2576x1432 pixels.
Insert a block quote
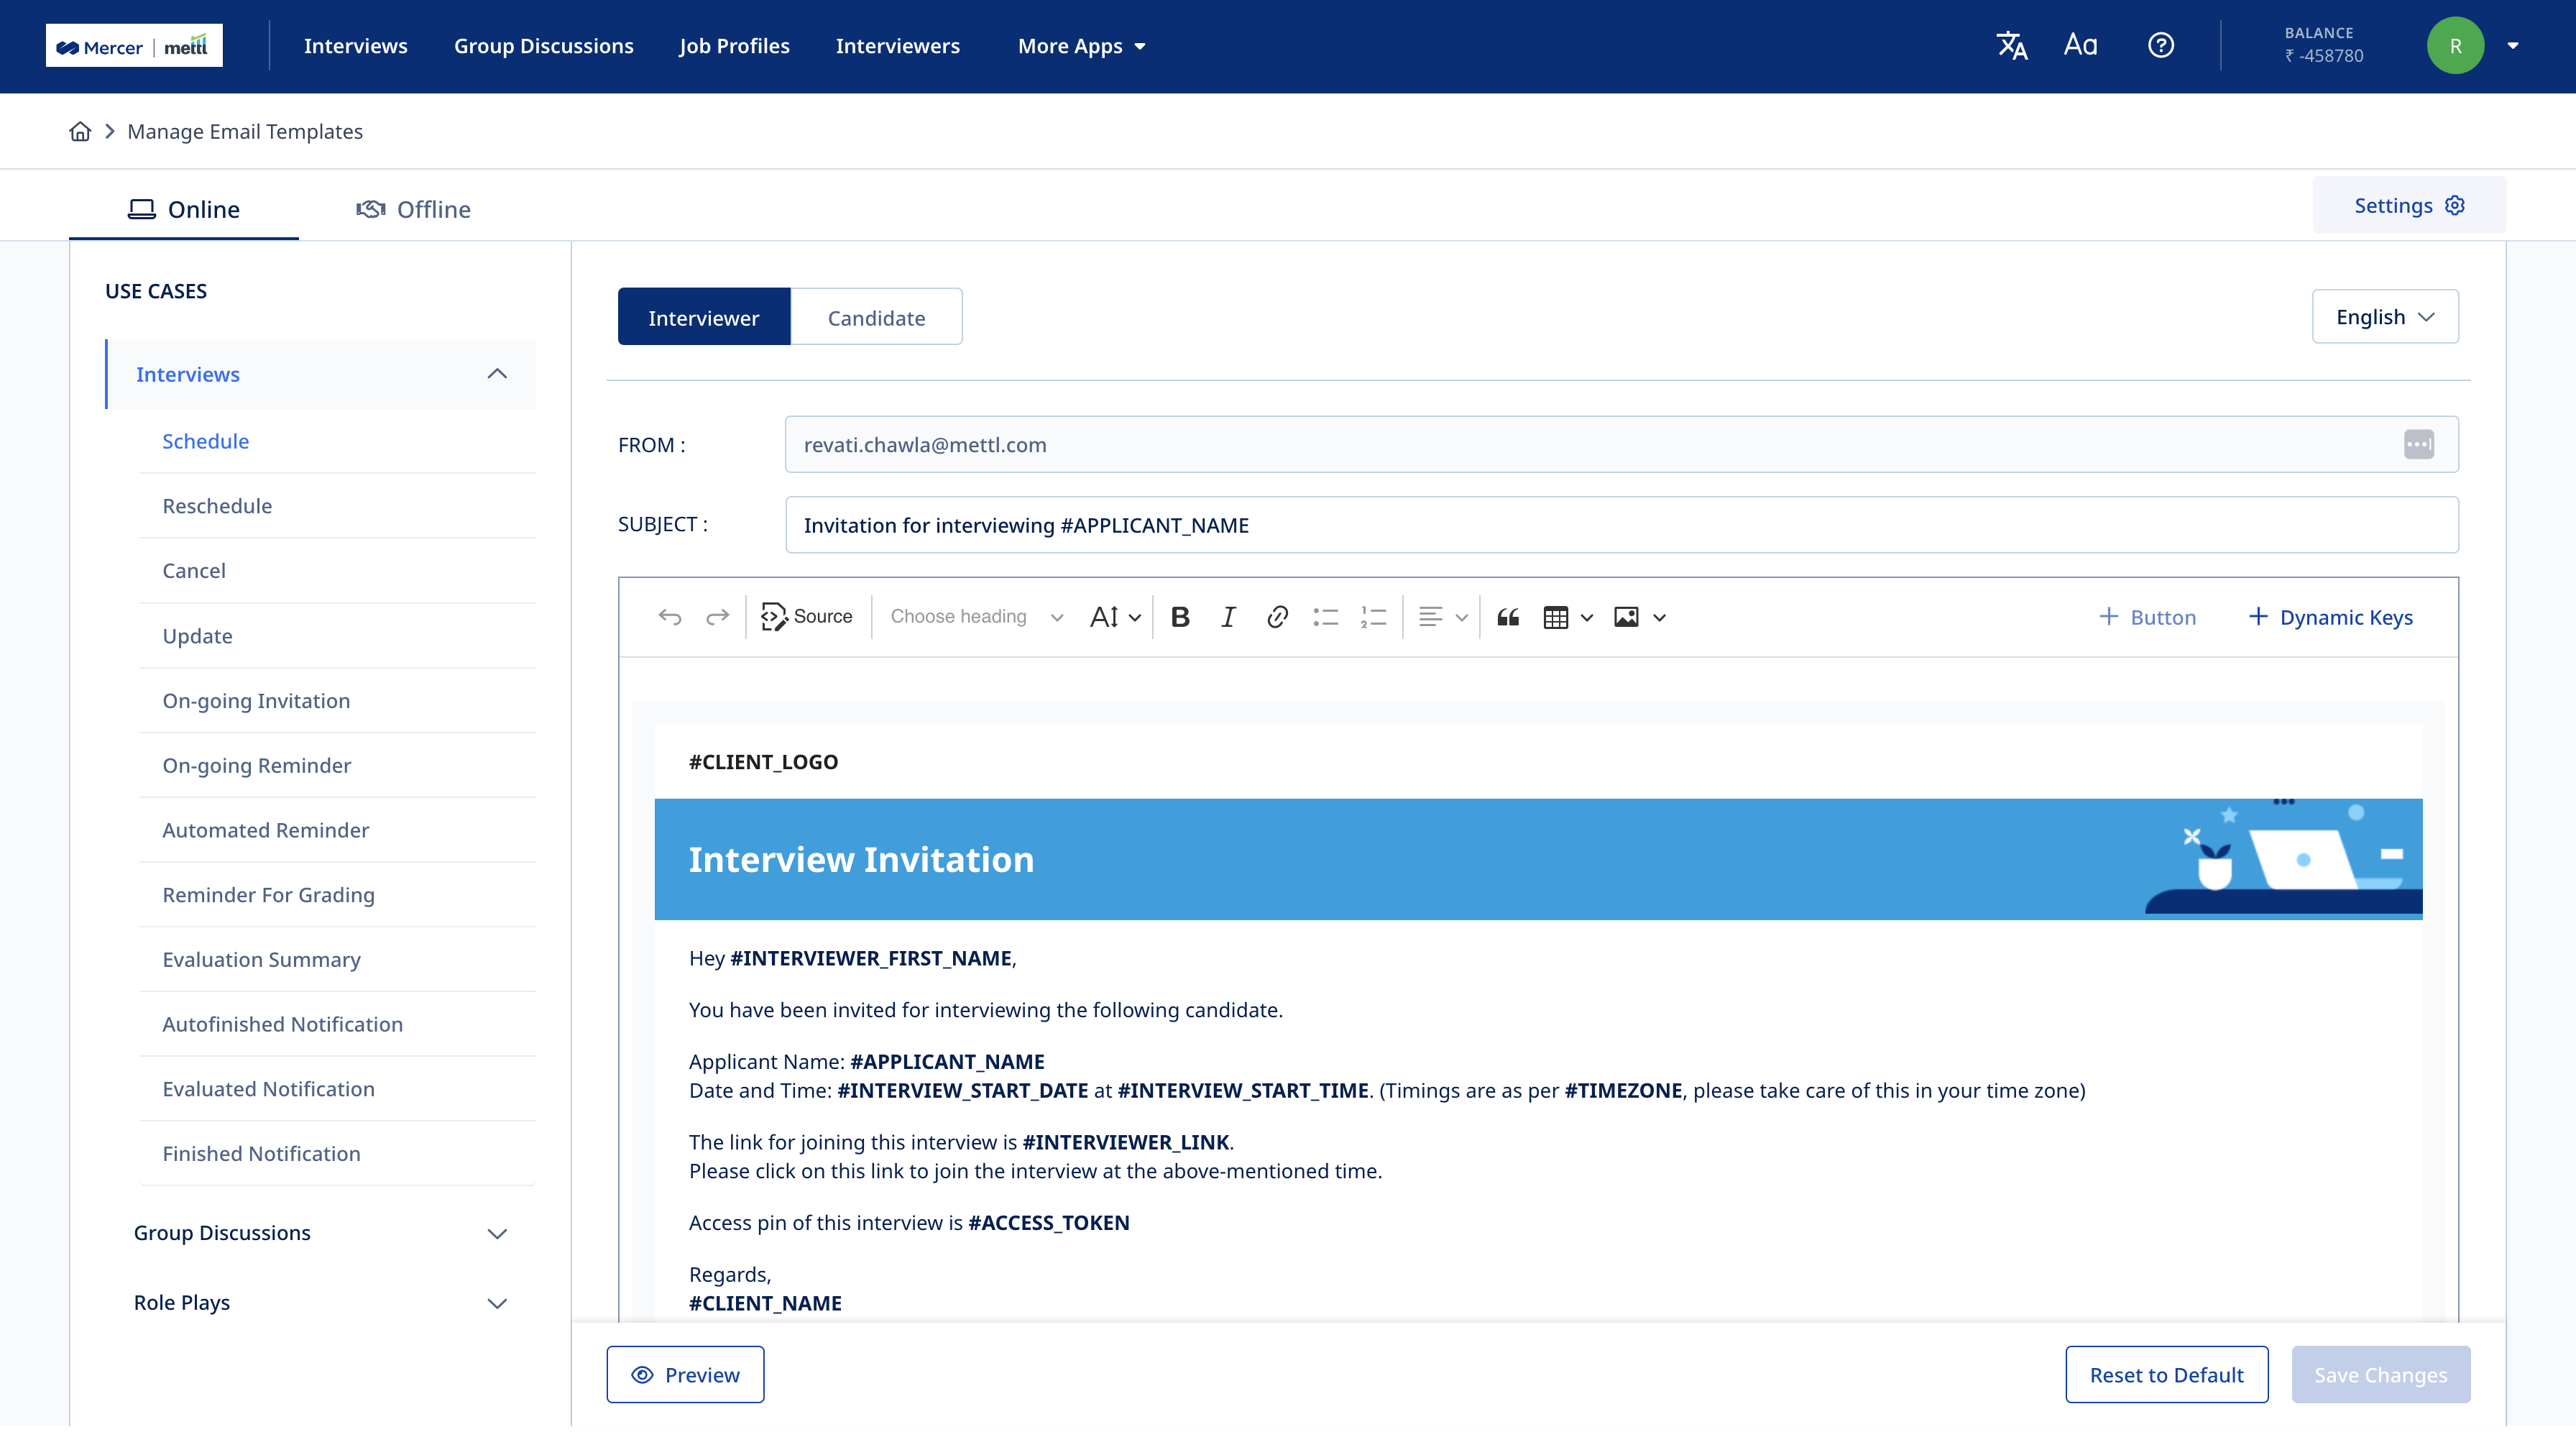(1507, 617)
